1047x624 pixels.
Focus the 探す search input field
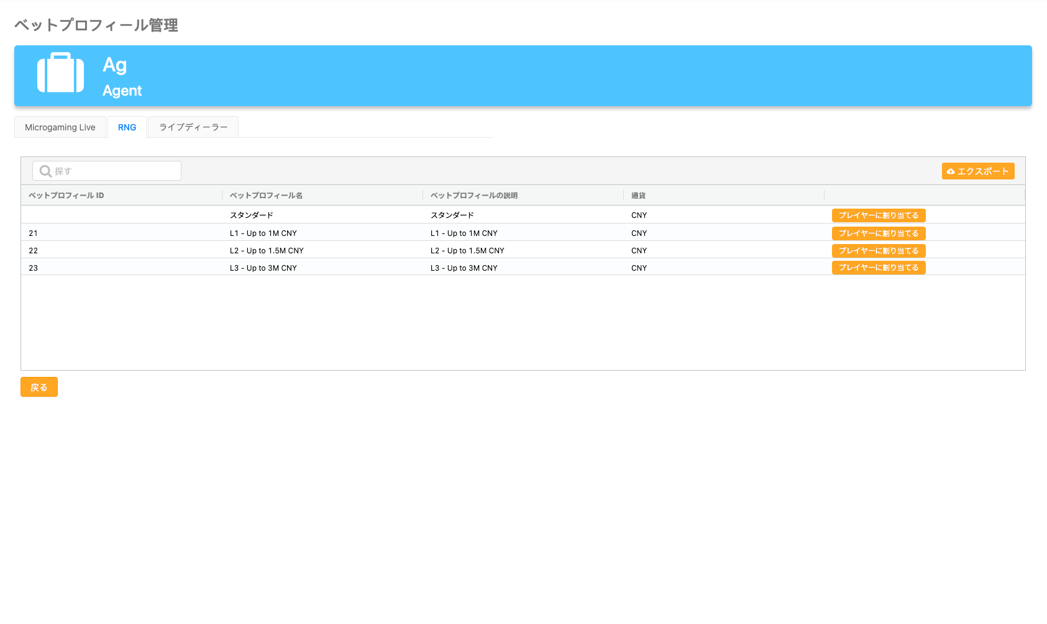click(115, 171)
